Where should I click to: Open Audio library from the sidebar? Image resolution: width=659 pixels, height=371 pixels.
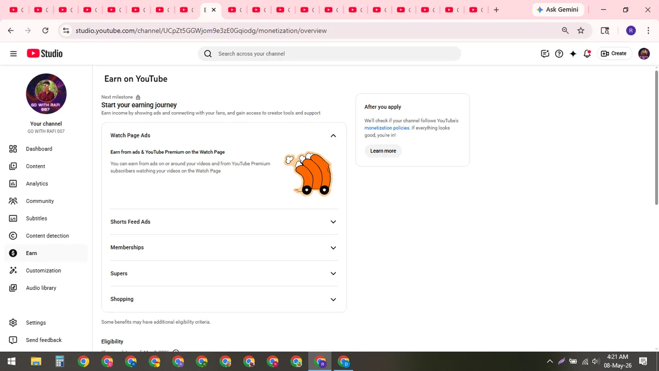[46, 288]
